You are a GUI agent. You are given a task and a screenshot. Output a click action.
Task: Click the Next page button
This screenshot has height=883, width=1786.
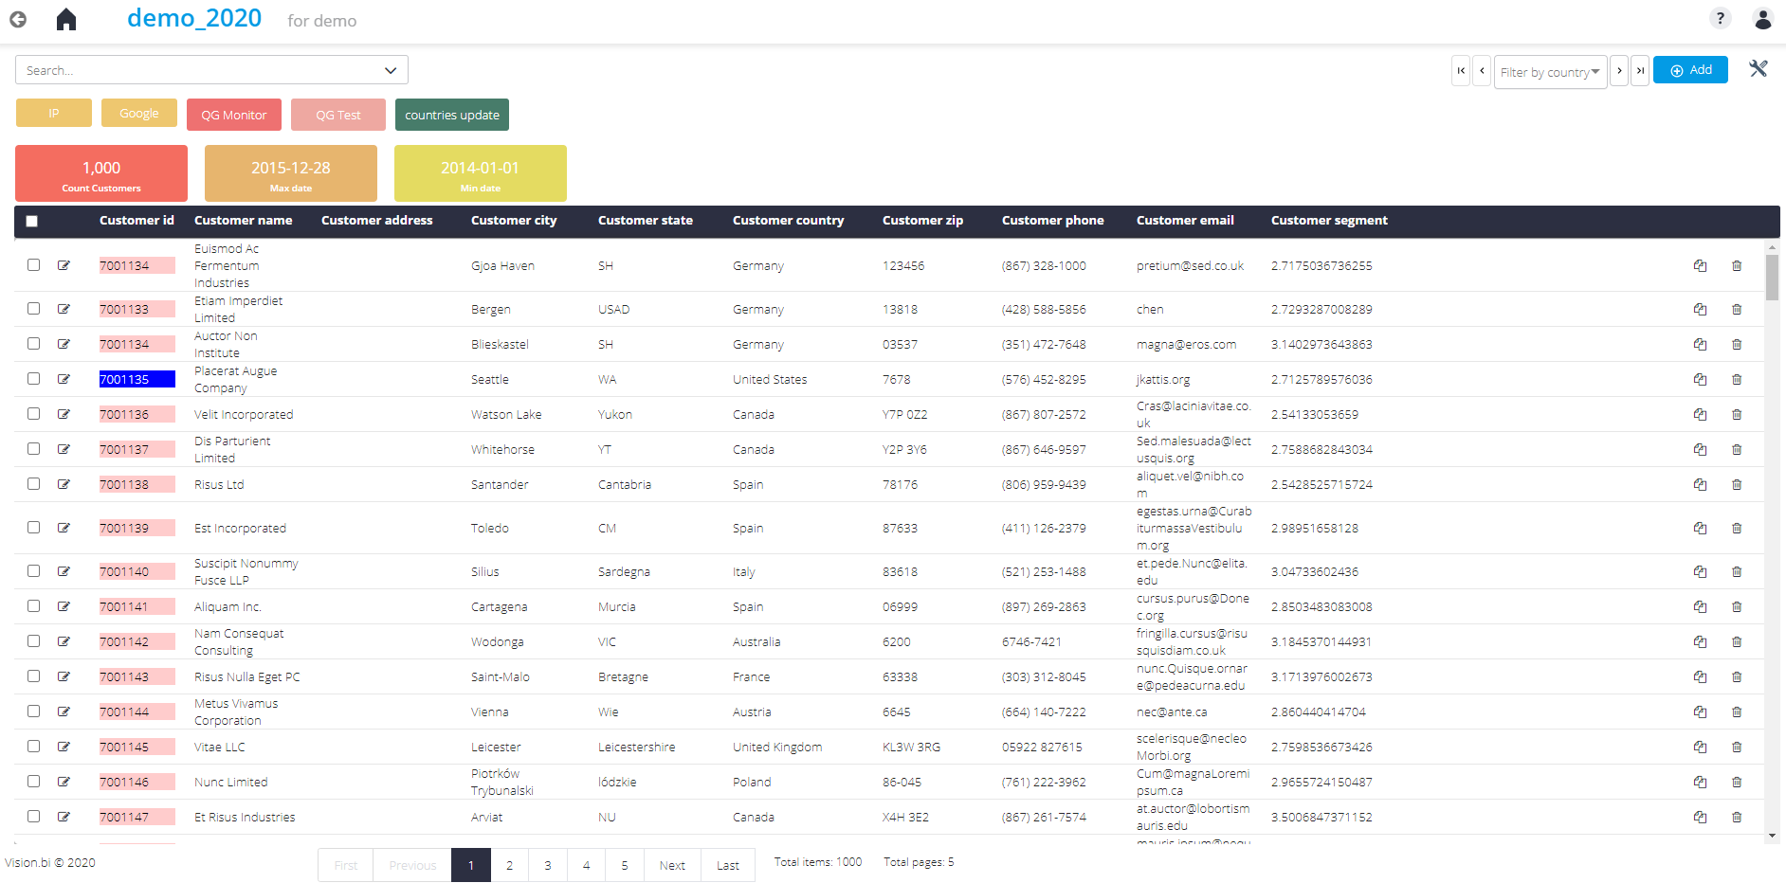tap(672, 865)
